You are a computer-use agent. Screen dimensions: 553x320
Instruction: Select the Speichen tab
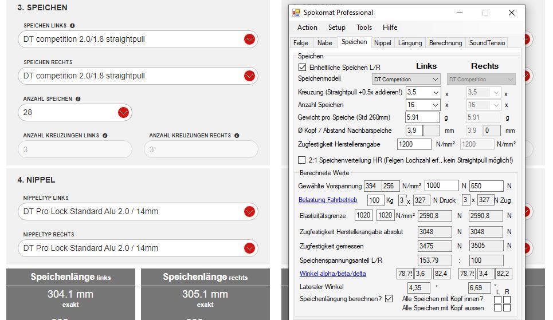pyautogui.click(x=354, y=42)
